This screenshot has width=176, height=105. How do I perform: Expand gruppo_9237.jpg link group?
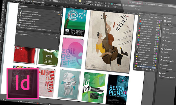(x=18, y=15)
